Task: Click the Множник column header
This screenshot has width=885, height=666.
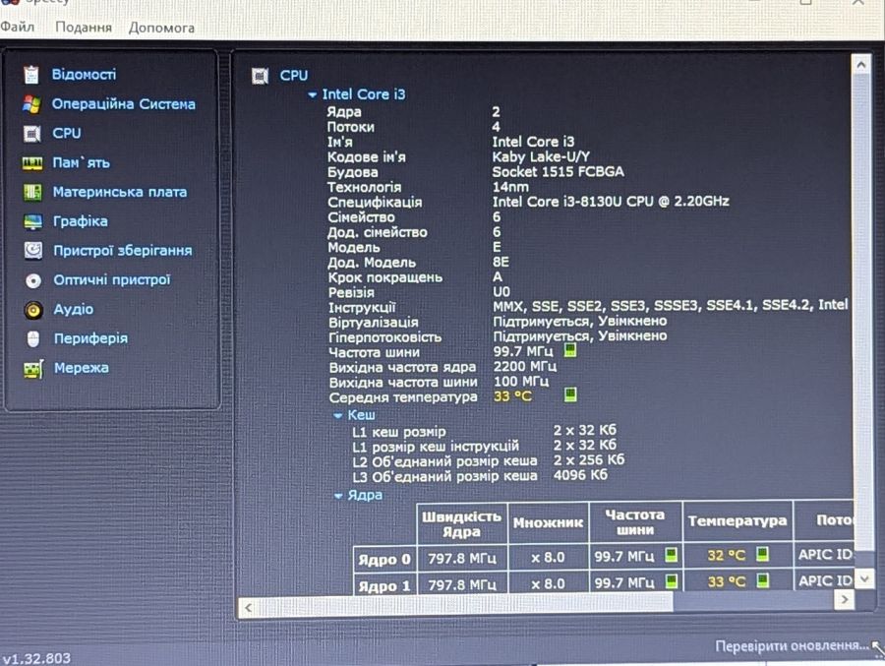Action: pyautogui.click(x=548, y=523)
